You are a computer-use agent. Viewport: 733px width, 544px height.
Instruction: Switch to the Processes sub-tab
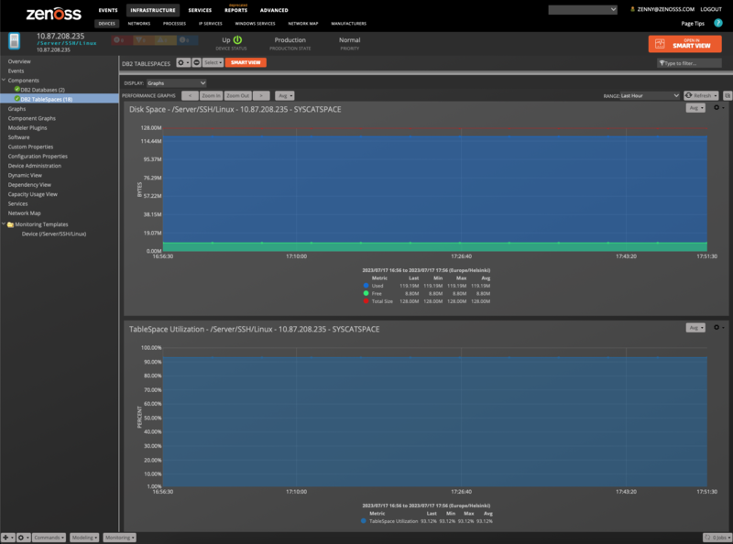[x=174, y=24]
